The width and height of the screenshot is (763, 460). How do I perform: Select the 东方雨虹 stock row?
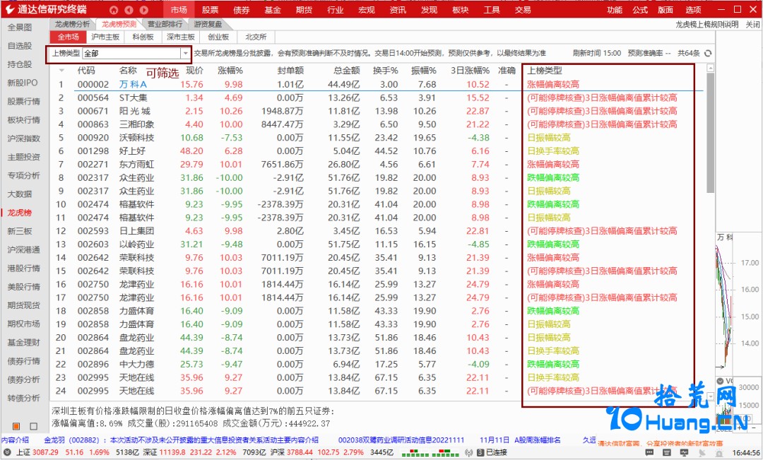point(379,165)
